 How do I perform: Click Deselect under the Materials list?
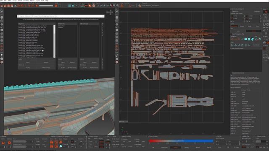click(x=72, y=62)
